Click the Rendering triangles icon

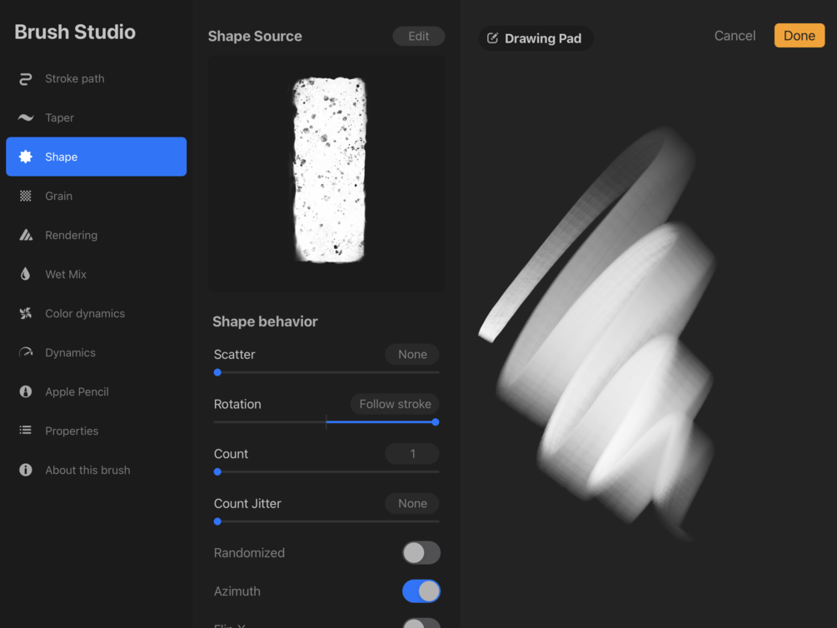(26, 235)
